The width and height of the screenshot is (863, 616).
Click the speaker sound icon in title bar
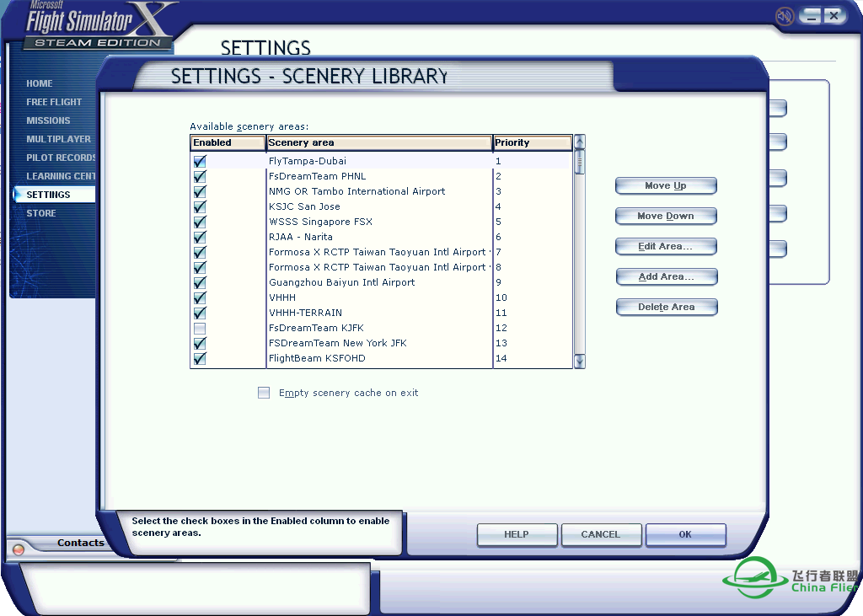[x=785, y=16]
